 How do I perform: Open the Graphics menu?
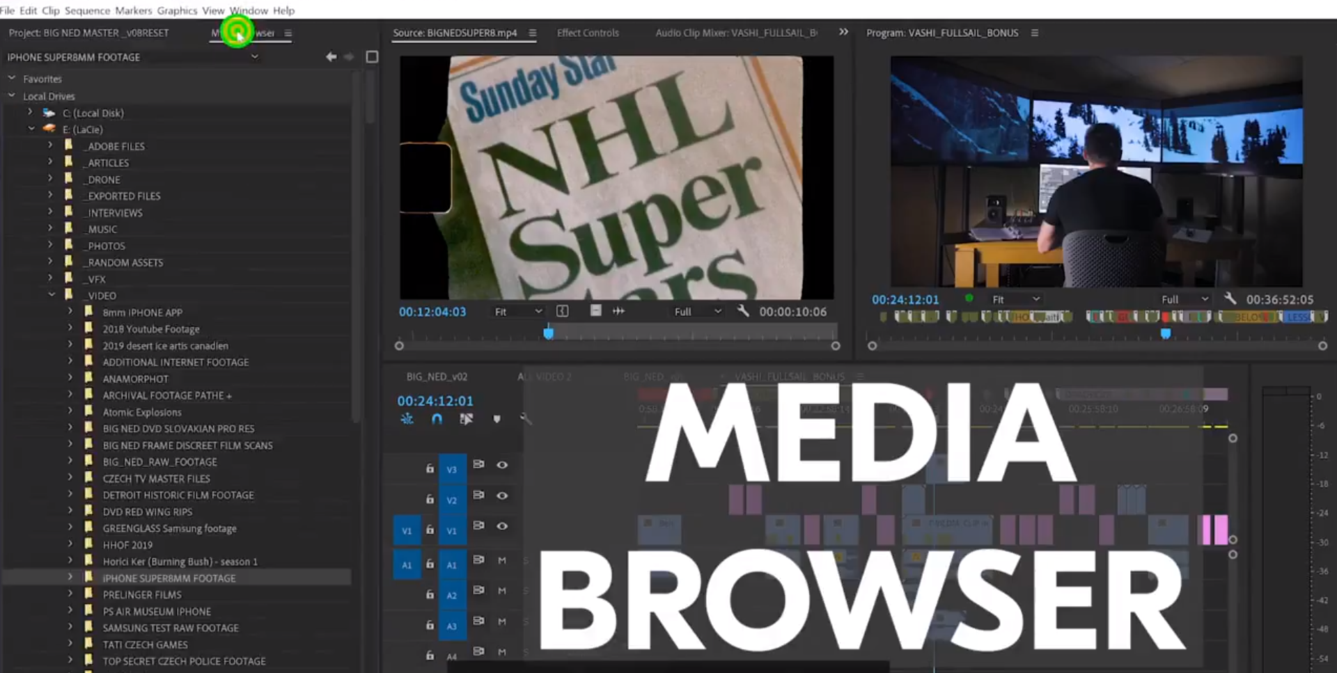tap(177, 10)
